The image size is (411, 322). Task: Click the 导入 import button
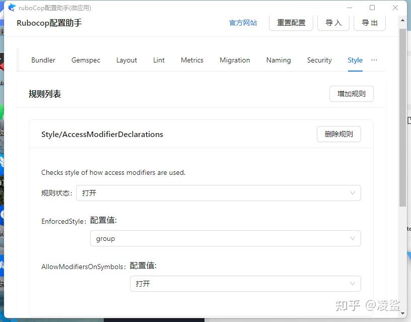coord(333,23)
